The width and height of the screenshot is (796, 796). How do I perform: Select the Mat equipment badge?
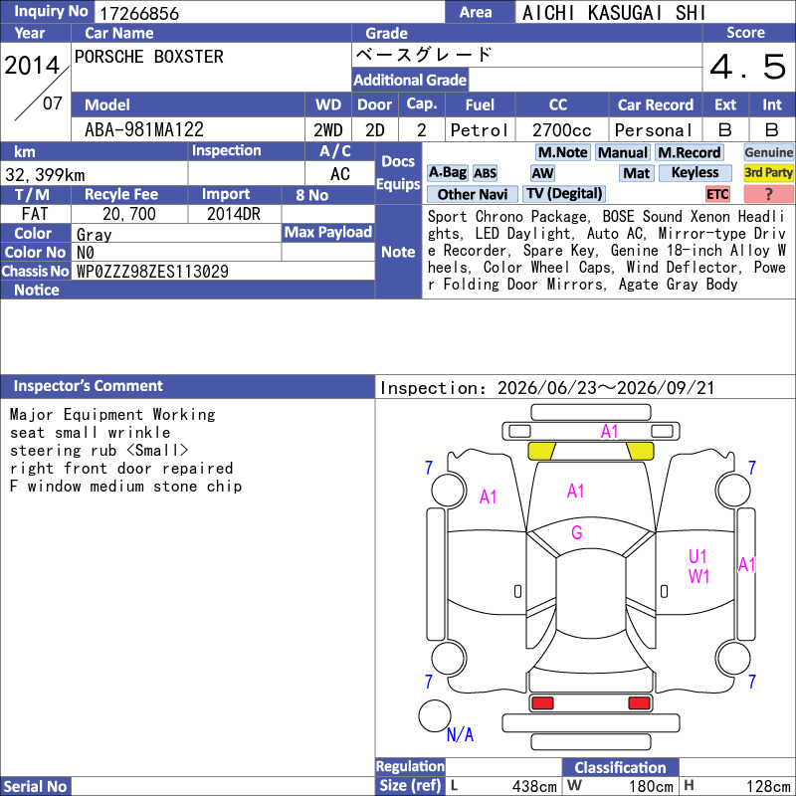(637, 173)
